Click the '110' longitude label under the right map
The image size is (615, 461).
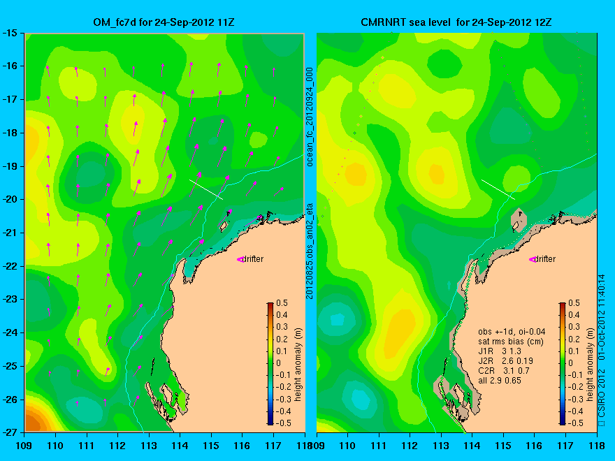(x=347, y=446)
